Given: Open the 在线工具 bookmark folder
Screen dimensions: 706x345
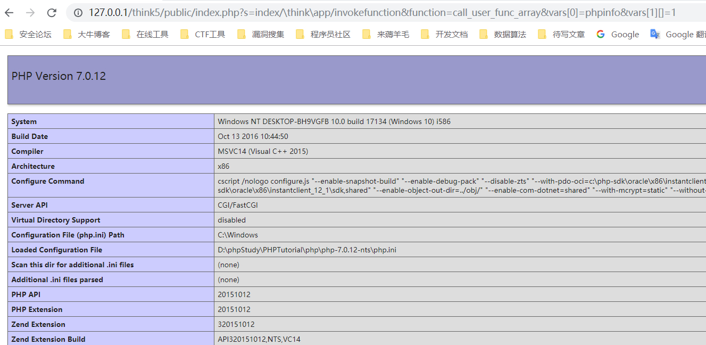Looking at the screenshot, I should pyautogui.click(x=145, y=35).
